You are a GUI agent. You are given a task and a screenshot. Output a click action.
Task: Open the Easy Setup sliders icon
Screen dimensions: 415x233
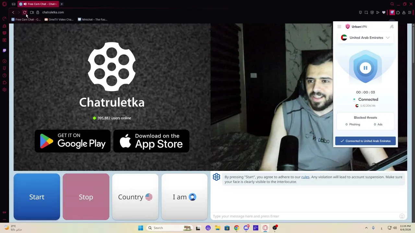point(410,12)
